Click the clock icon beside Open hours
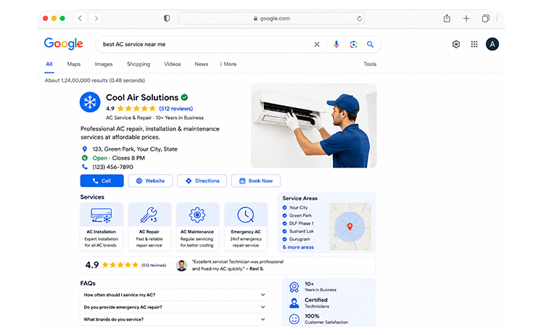 click(85, 158)
